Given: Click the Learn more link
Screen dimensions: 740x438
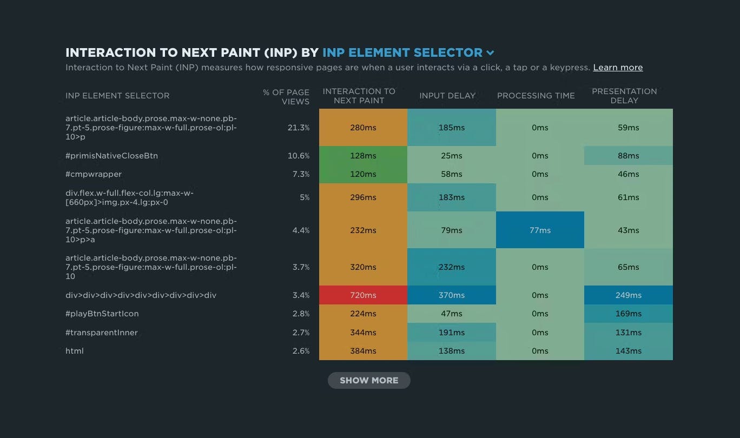Looking at the screenshot, I should pyautogui.click(x=618, y=68).
